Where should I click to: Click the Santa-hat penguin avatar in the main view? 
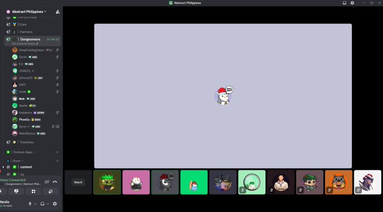tap(223, 96)
